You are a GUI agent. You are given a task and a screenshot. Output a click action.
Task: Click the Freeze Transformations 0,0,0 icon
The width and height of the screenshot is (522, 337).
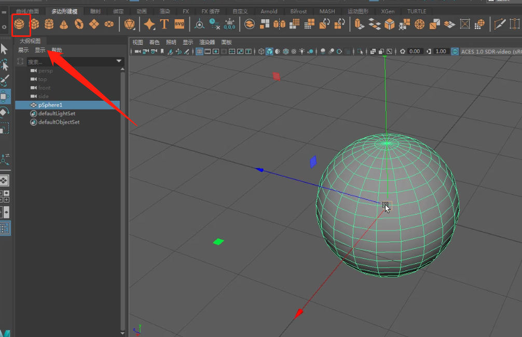pos(230,24)
